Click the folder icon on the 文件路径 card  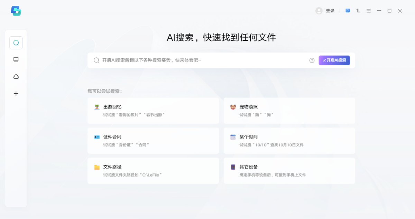pyautogui.click(x=96, y=167)
